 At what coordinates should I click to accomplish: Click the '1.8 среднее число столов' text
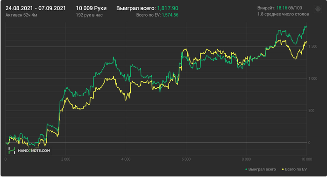click(283, 14)
